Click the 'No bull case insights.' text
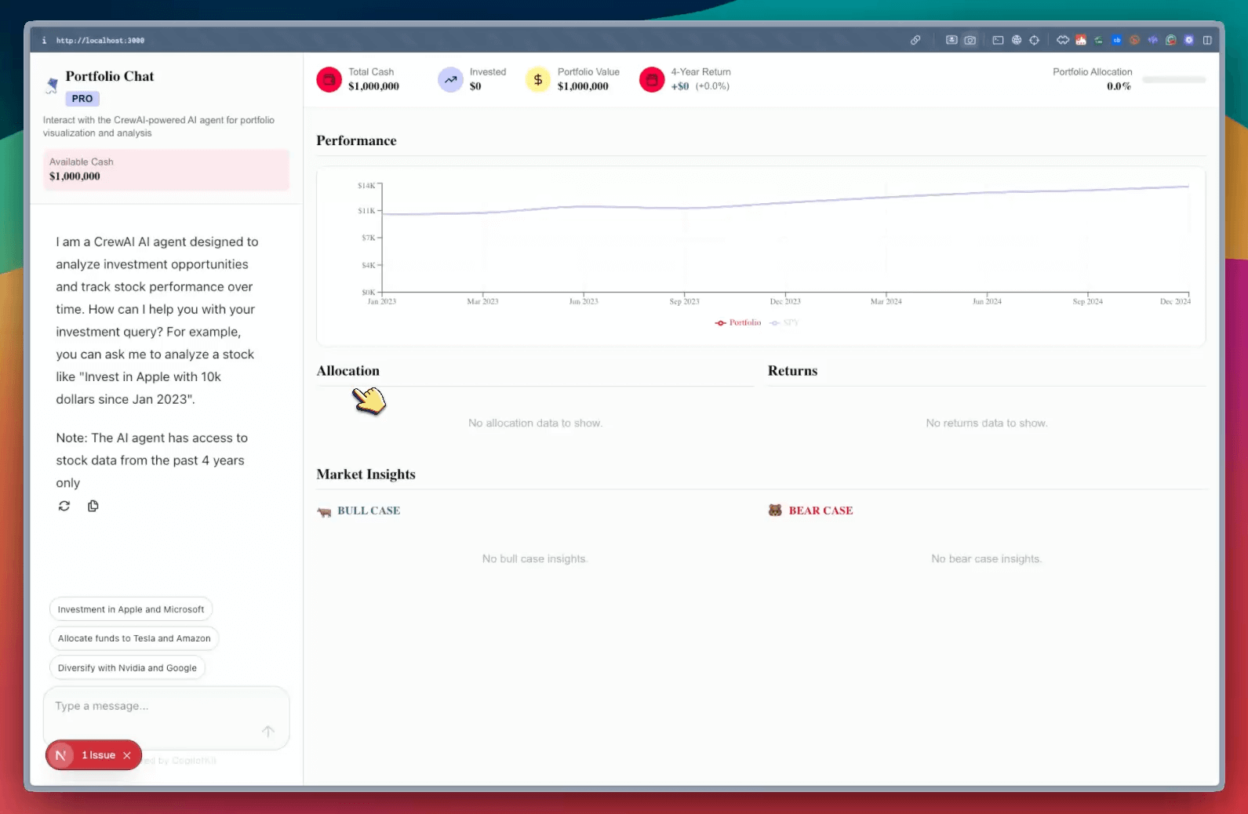This screenshot has width=1248, height=814. (x=535, y=558)
